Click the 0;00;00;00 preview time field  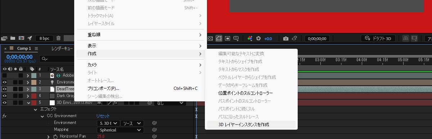pyautogui.click(x=317, y=39)
